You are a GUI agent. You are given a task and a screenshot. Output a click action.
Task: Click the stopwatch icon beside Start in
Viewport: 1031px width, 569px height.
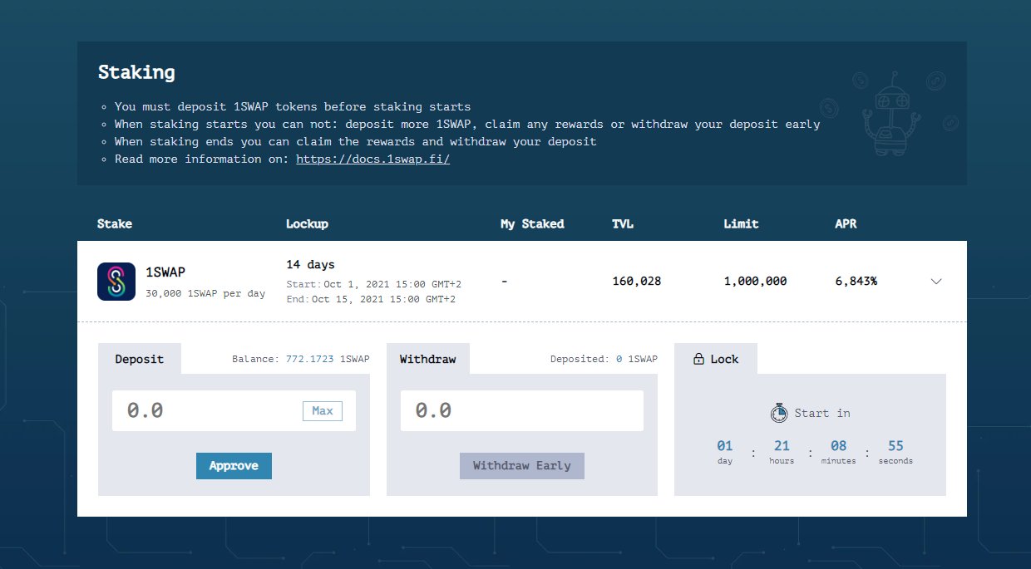[779, 412]
